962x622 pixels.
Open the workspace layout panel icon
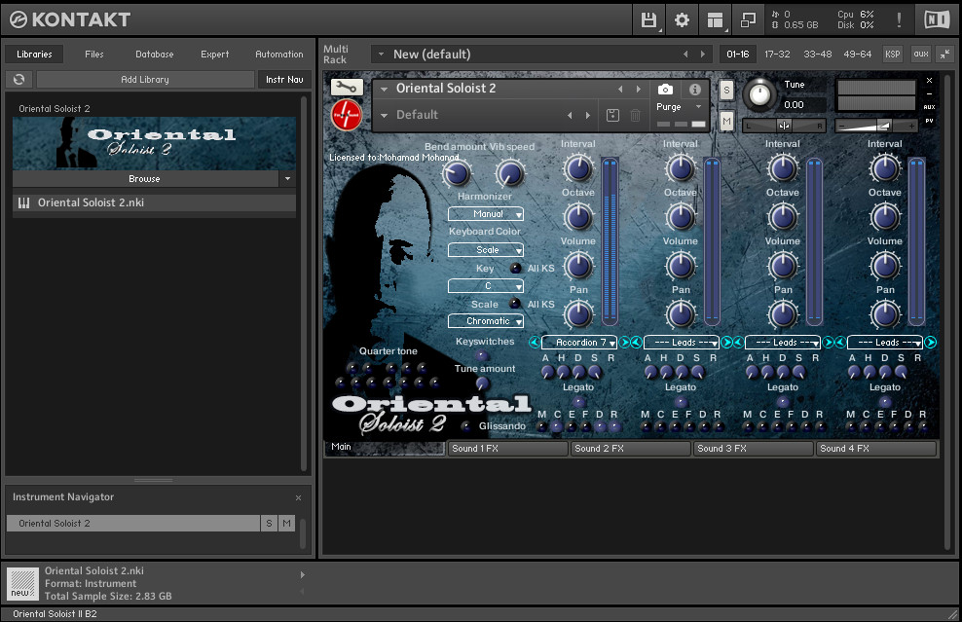715,20
